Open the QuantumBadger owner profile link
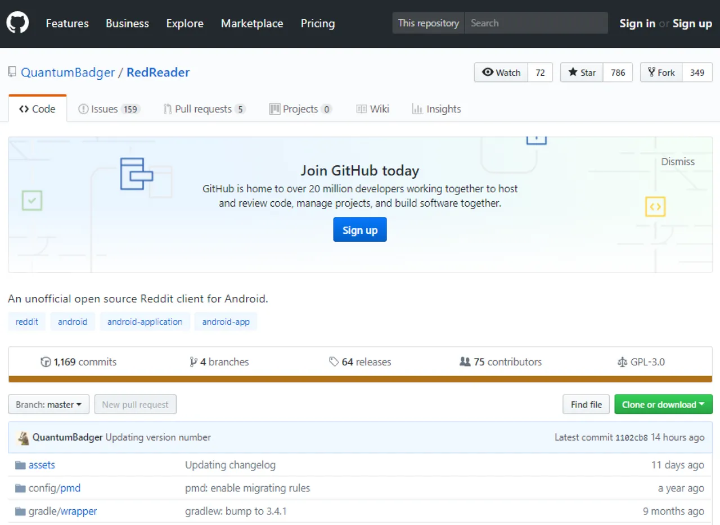 [x=68, y=73]
